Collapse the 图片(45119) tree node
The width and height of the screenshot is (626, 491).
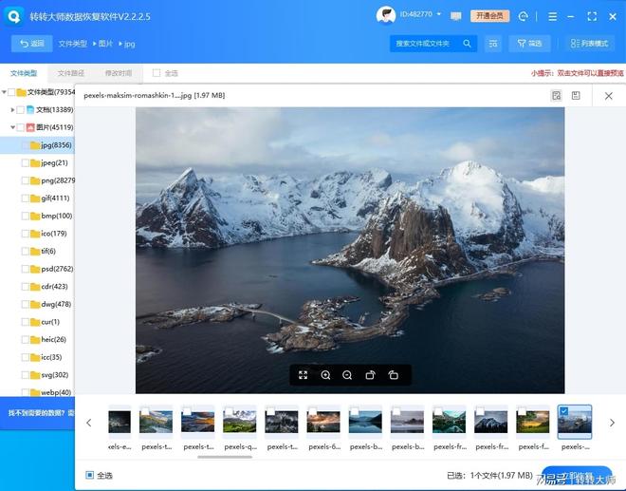[x=12, y=127]
